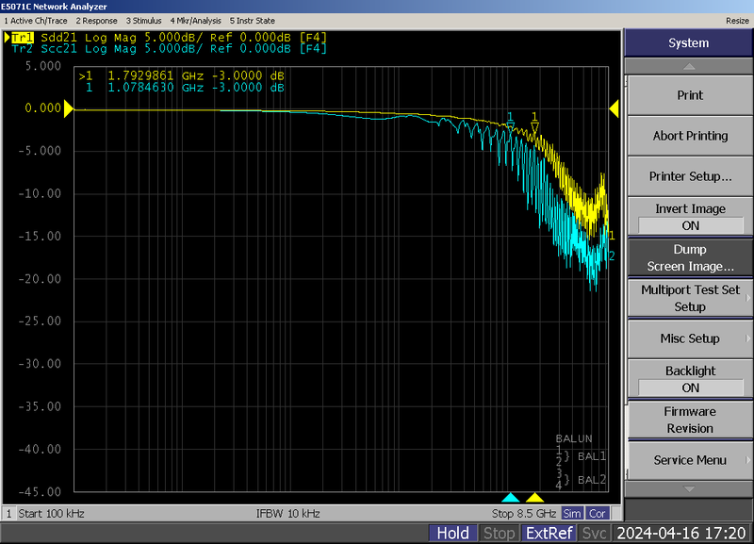Toggle Invert Image off
The image size is (754, 544).
pos(689,219)
